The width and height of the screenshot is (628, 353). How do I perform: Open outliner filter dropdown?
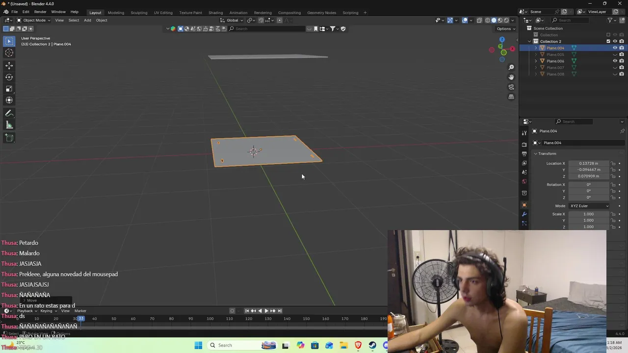click(x=611, y=20)
